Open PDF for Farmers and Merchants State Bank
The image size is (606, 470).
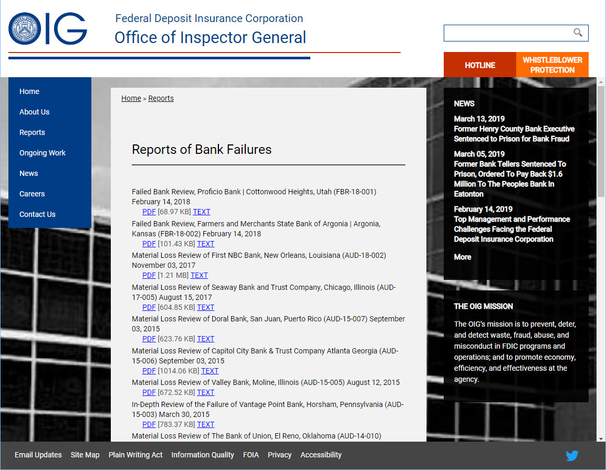tap(149, 244)
